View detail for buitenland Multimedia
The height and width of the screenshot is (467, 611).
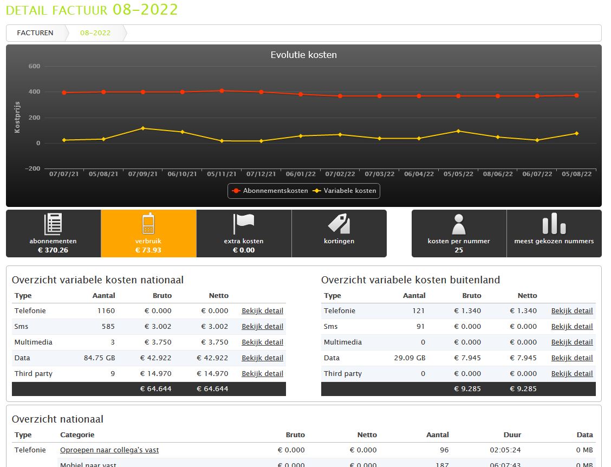click(572, 342)
